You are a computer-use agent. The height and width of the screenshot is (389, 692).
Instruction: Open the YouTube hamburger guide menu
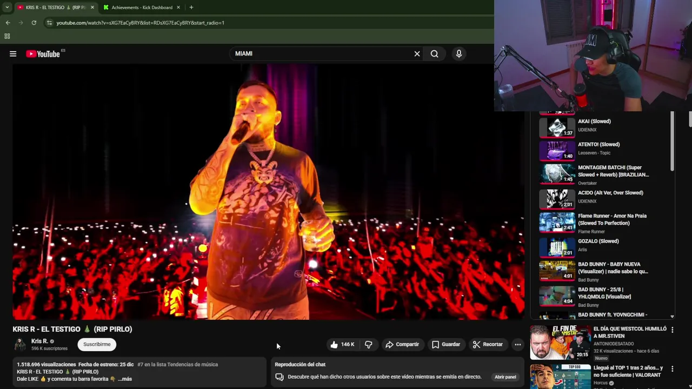point(13,53)
